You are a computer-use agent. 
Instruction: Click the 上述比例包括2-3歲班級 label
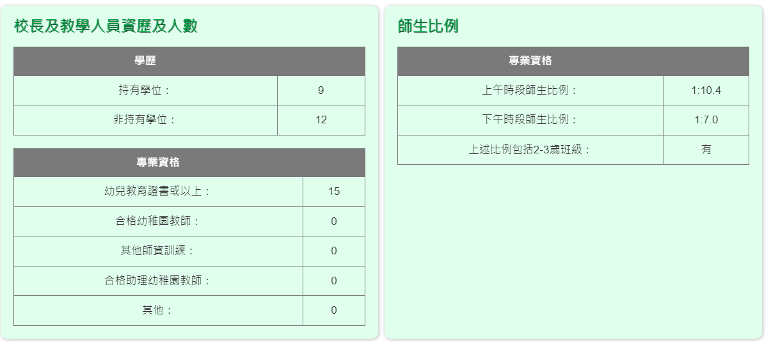(x=530, y=150)
